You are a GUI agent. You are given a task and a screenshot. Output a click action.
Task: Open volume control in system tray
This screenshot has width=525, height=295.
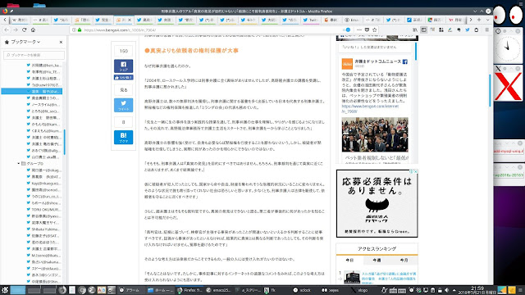pyautogui.click(x=447, y=290)
